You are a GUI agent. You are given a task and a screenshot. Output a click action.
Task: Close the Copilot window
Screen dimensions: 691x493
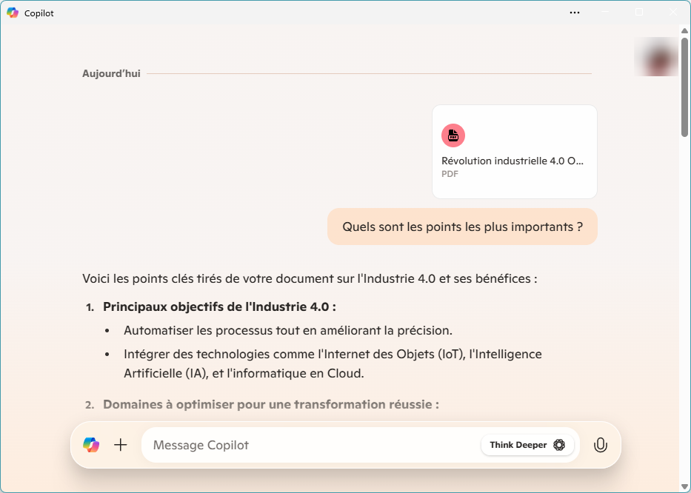pyautogui.click(x=673, y=13)
